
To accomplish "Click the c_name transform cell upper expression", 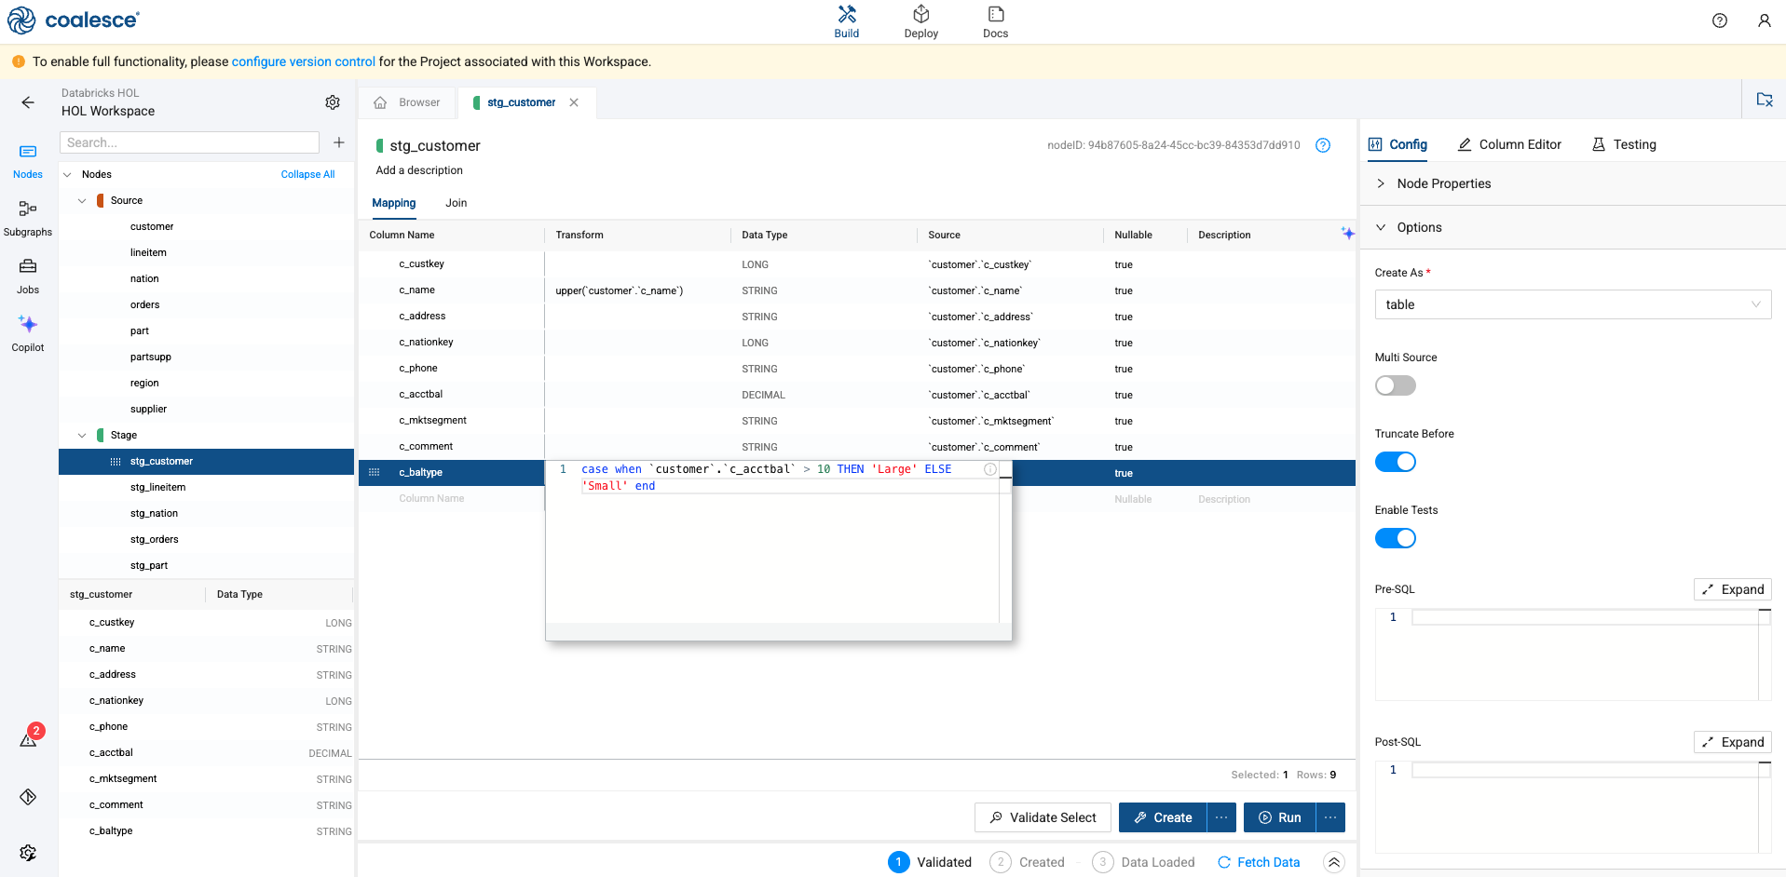I will click(x=620, y=290).
